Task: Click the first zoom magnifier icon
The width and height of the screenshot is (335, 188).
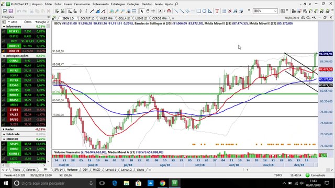Action: point(111,11)
